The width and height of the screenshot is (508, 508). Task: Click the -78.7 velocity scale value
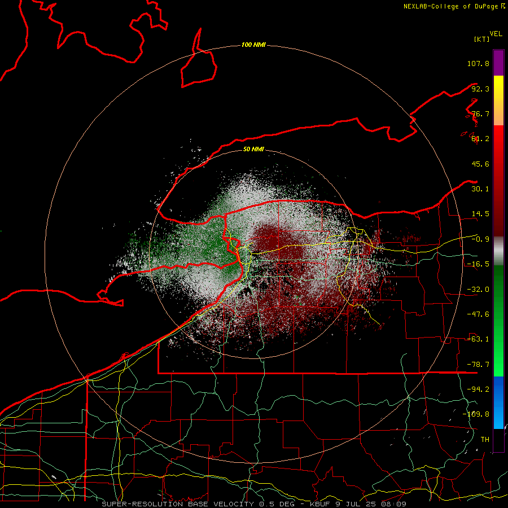pos(478,365)
